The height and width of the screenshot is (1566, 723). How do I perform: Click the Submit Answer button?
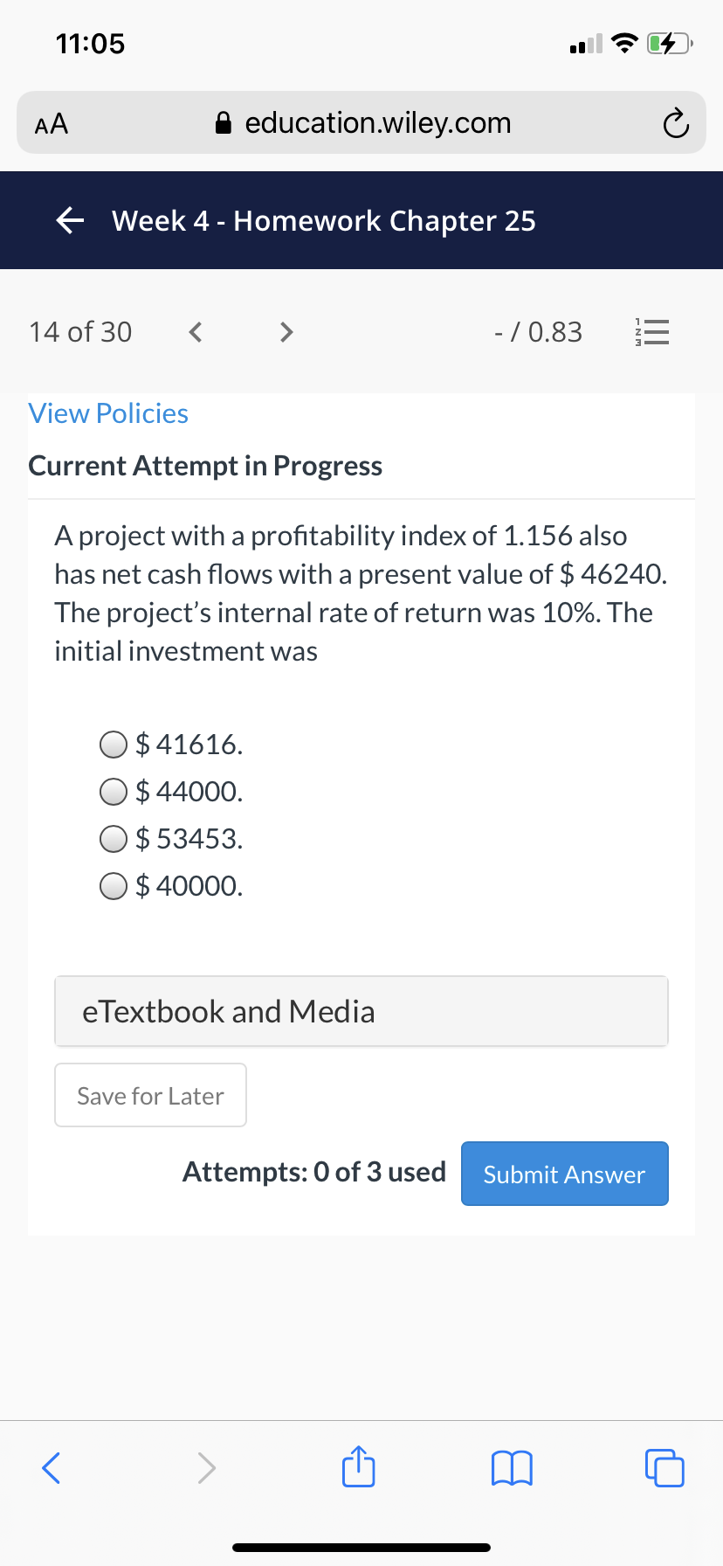[x=564, y=1174]
